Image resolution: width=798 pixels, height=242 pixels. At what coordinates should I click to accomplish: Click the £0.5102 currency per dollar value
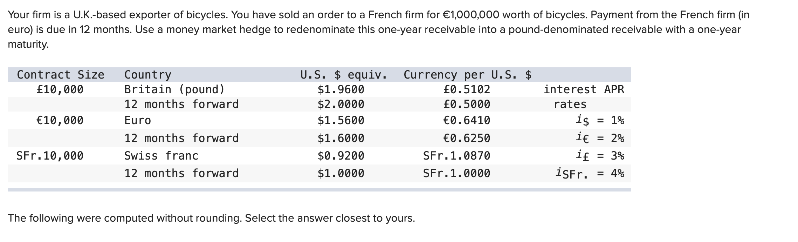[467, 90]
